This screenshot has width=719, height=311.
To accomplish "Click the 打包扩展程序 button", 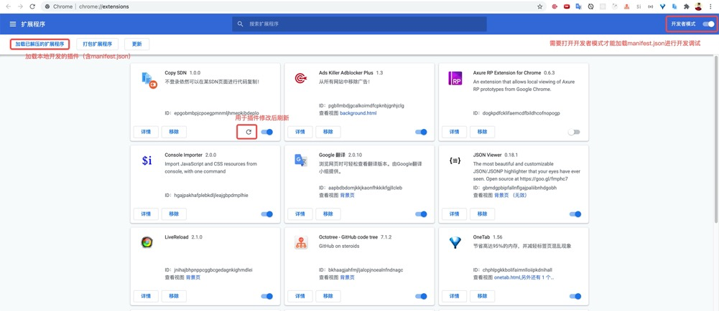I will coord(98,44).
